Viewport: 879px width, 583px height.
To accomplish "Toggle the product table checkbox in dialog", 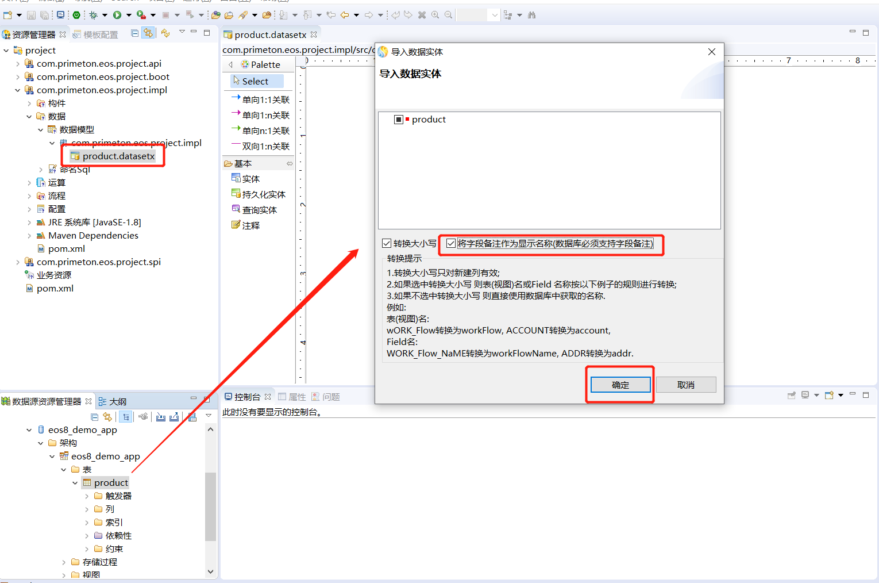I will coord(399,120).
